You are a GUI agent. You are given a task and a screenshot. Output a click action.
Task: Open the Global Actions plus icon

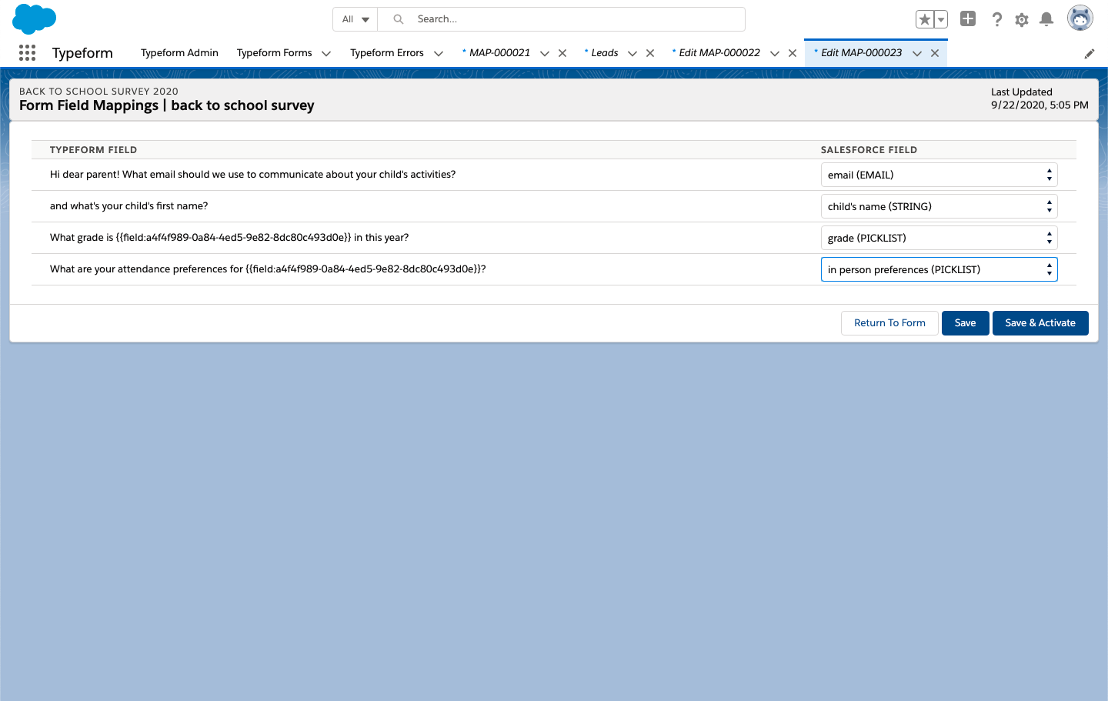pos(968,18)
